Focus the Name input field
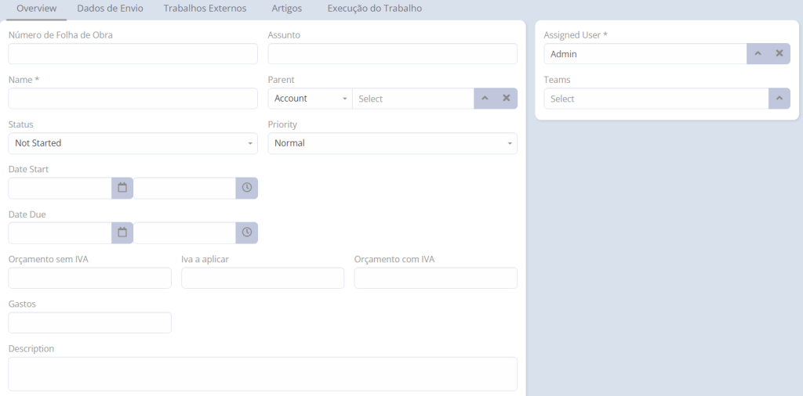The height and width of the screenshot is (396, 803). 133,99
